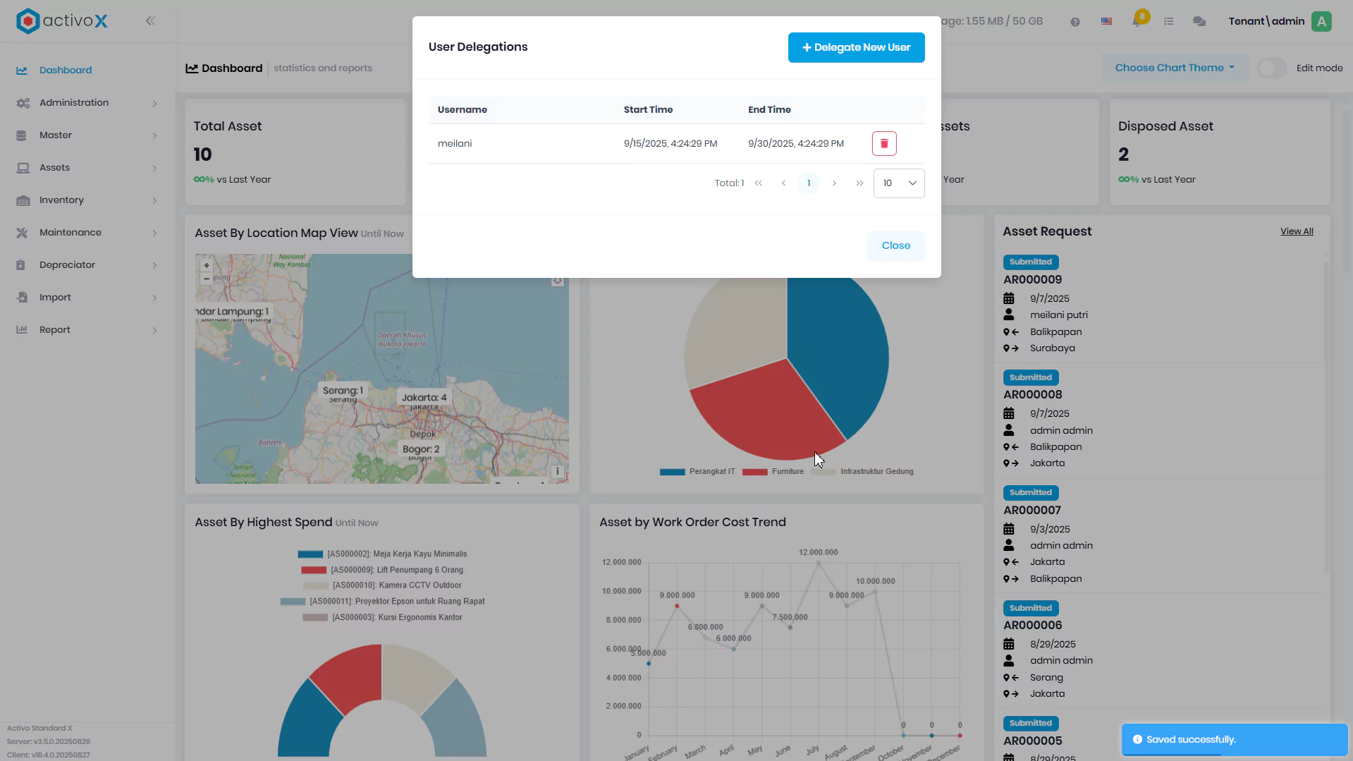1353x761 pixels.
Task: Click the Master database icon in sidebar
Action: (x=22, y=135)
